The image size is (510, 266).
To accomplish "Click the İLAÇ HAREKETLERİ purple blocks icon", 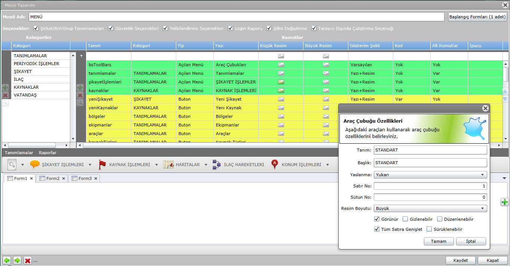I will pyautogui.click(x=217, y=165).
